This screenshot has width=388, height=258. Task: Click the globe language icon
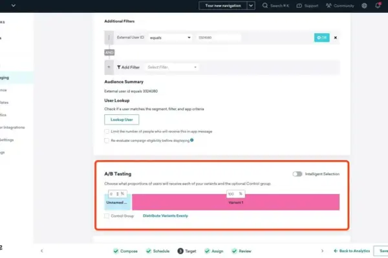pyautogui.click(x=364, y=6)
